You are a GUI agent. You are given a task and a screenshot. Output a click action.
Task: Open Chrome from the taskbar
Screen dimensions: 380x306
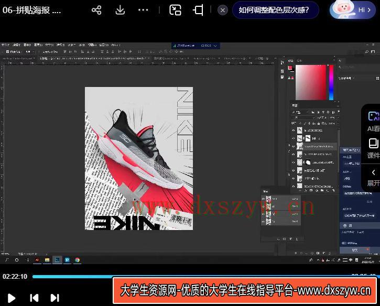[77, 260]
